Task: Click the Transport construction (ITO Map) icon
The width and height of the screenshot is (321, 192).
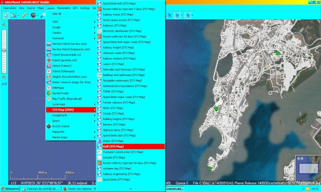Action: click(x=100, y=152)
